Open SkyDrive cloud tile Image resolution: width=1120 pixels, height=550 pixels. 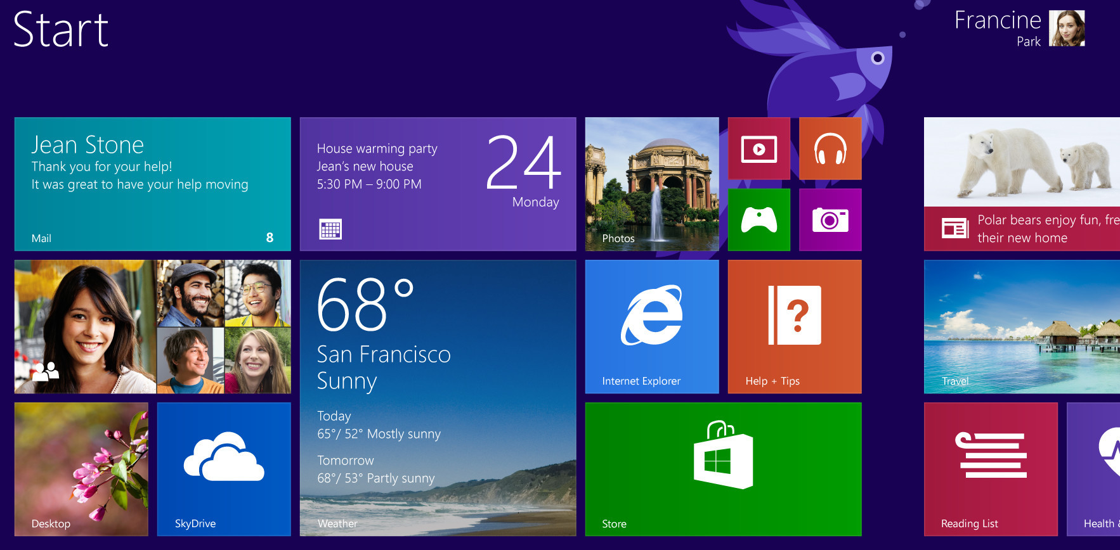pos(224,469)
